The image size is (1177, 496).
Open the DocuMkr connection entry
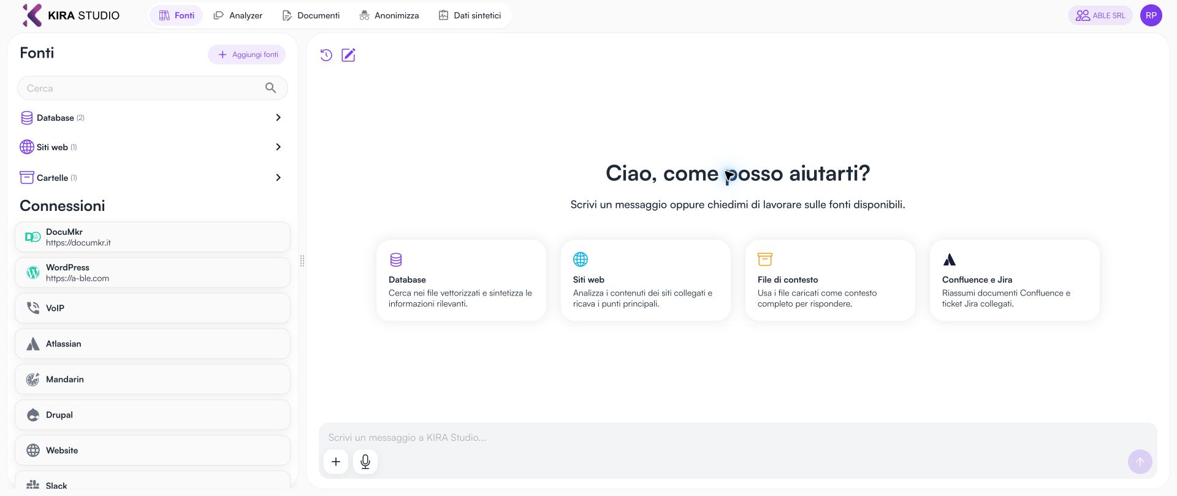pos(153,237)
